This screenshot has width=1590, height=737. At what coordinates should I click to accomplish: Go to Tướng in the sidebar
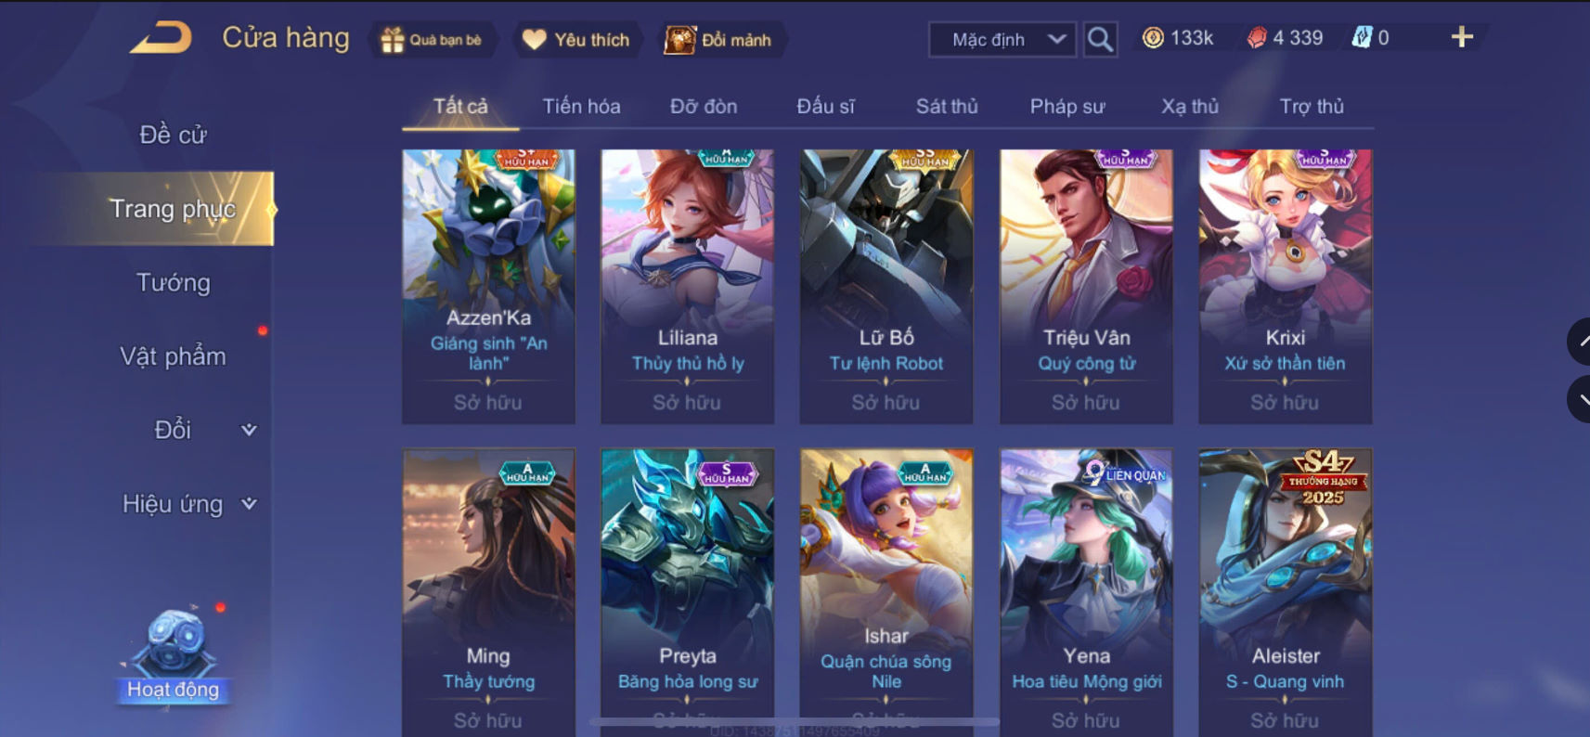tap(174, 282)
